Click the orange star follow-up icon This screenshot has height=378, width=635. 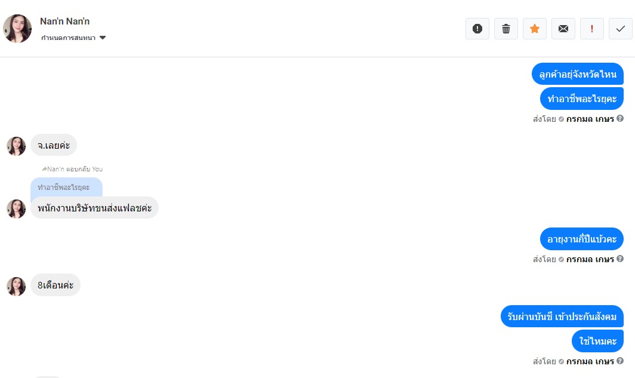pos(535,29)
